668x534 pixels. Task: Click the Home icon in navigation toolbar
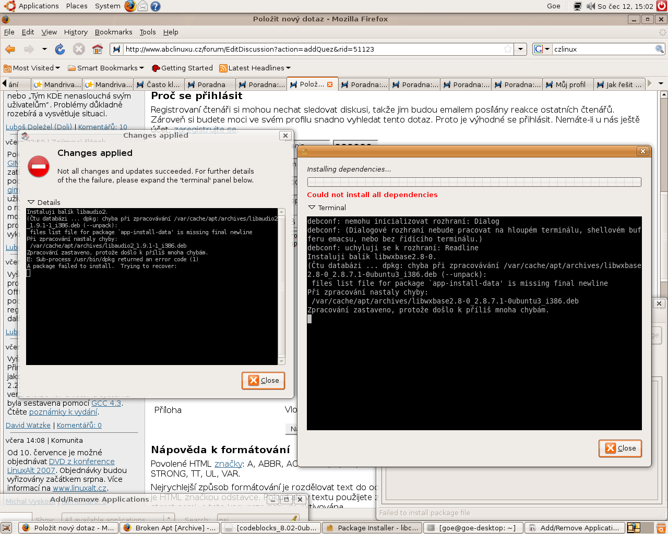pos(98,49)
